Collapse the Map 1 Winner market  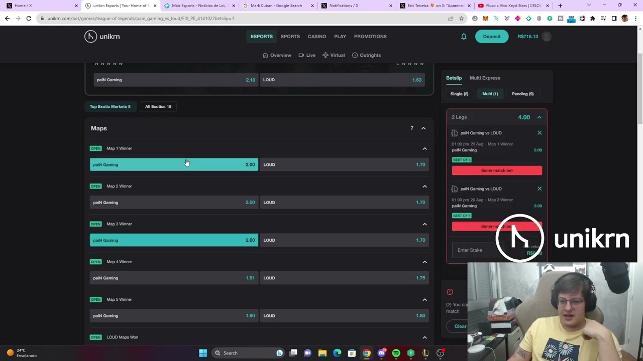point(424,148)
